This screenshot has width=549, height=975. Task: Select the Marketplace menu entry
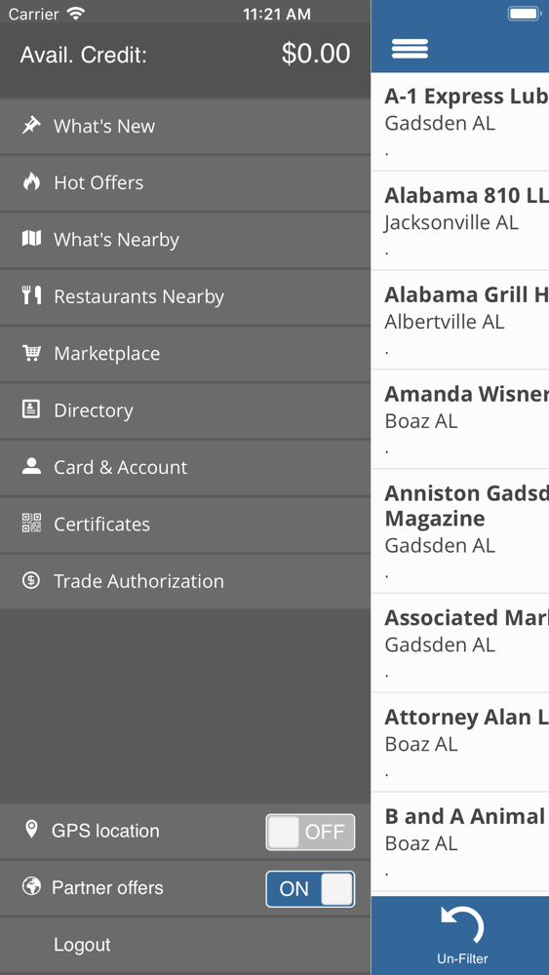coord(185,354)
